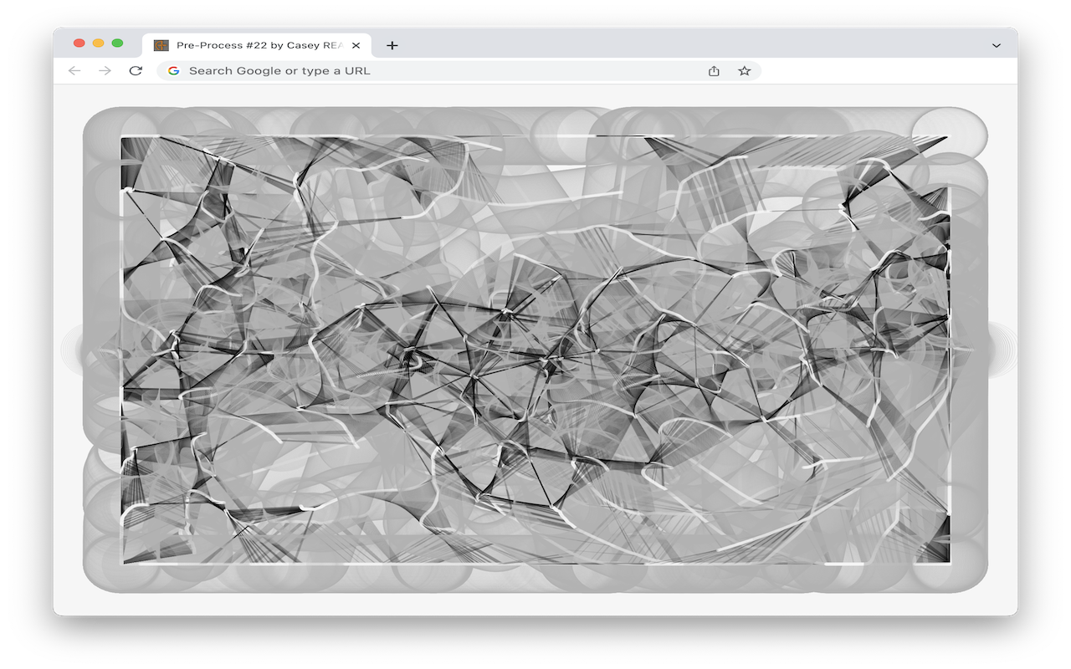Click the Pre-Process tab favicon
Image resolution: width=1071 pixels, height=669 pixels.
[x=160, y=46]
